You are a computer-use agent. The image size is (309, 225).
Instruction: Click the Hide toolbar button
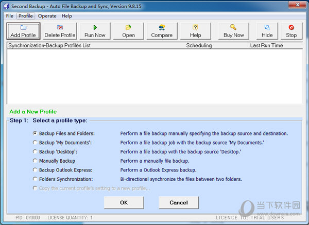[267, 31]
